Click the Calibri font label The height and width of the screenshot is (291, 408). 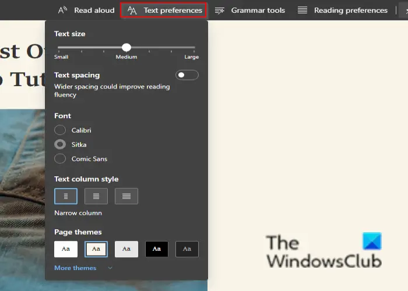click(82, 130)
